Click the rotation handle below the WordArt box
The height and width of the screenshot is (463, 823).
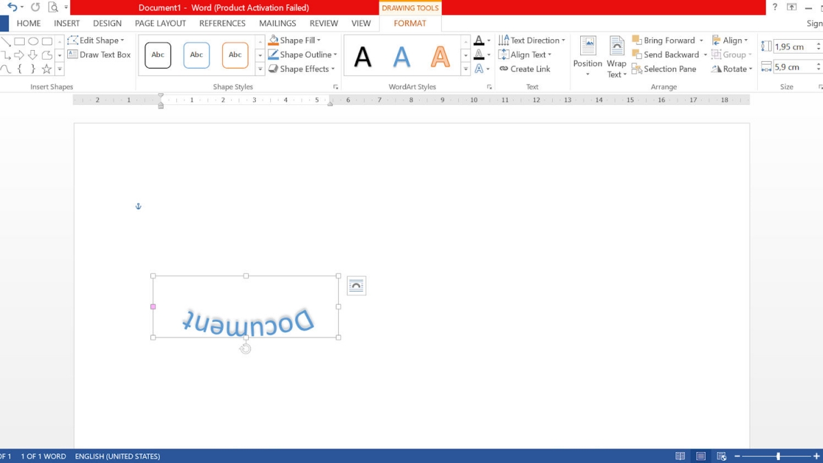tap(246, 349)
